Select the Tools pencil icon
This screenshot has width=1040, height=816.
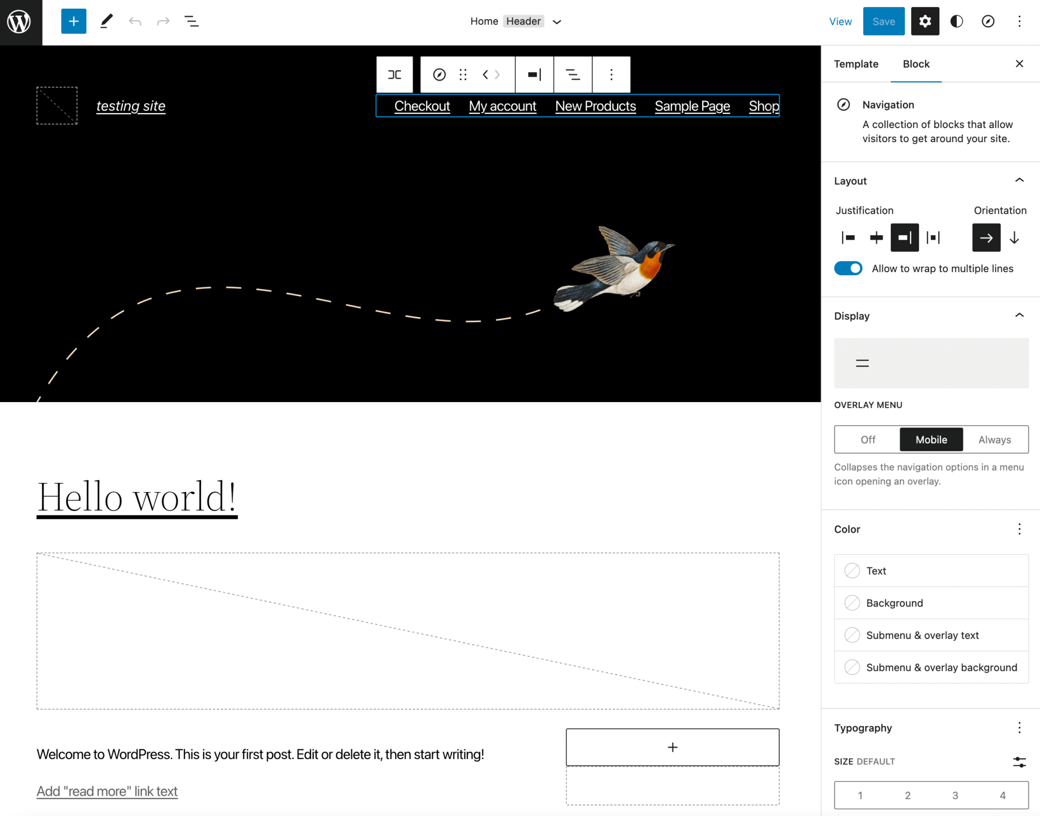tap(106, 21)
